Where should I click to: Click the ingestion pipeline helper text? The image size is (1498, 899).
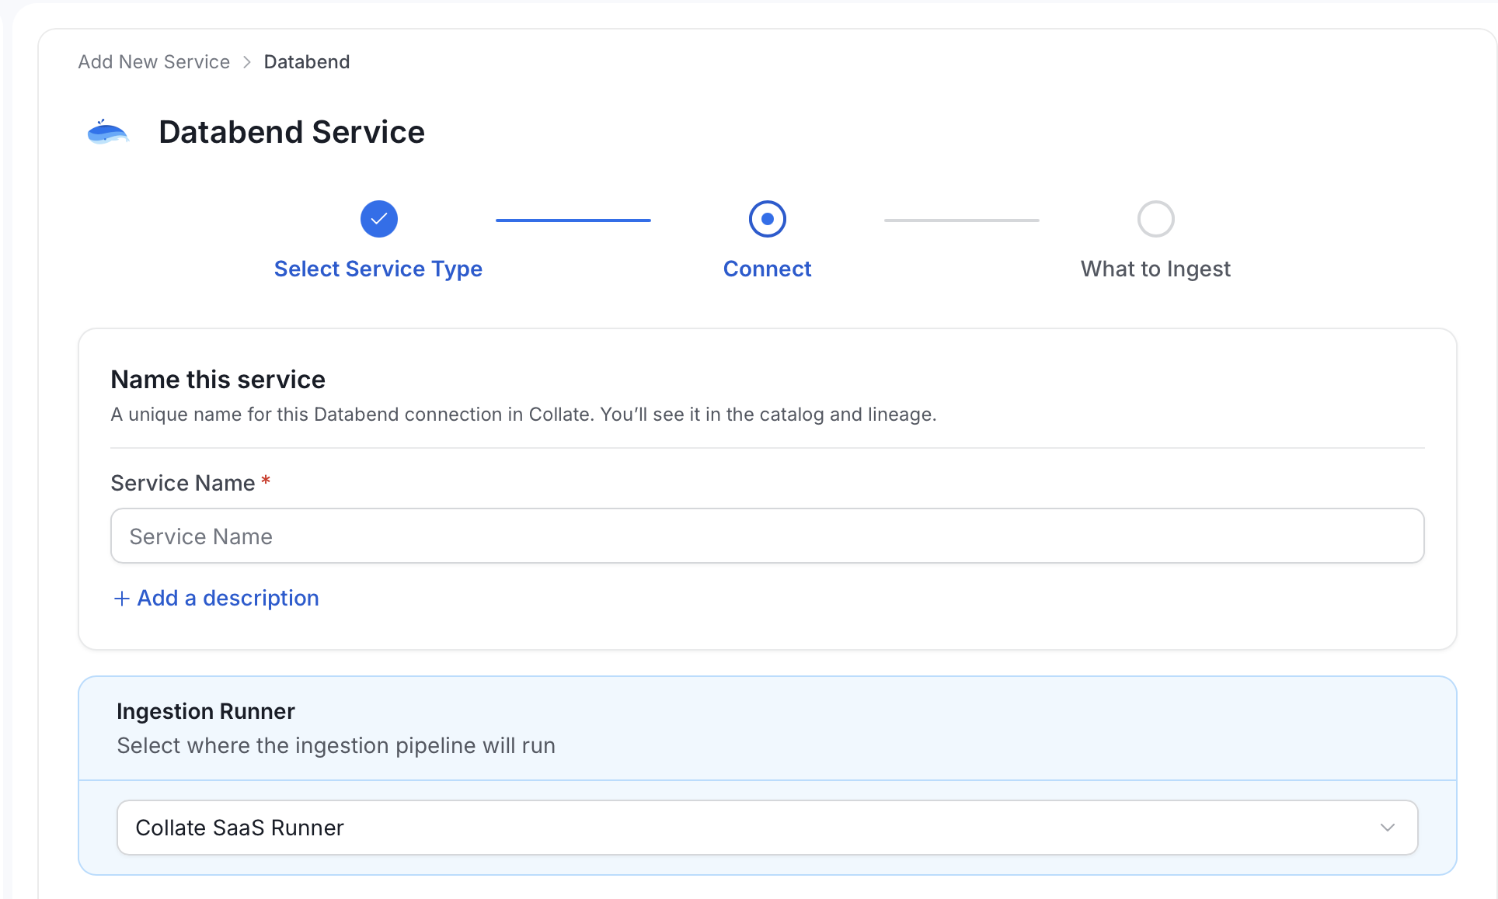336,745
